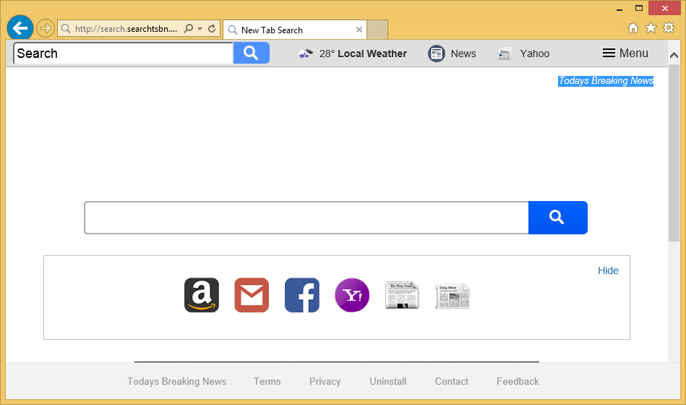Viewport: 686px width, 405px height.
Task: Expand the toolbar Menu hamburger
Action: point(625,53)
